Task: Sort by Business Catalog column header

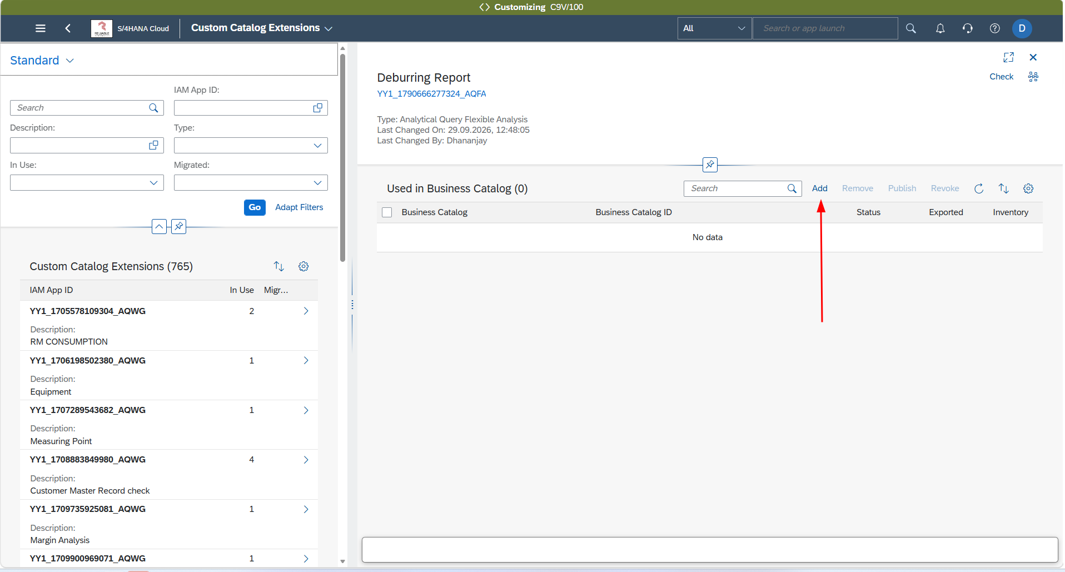Action: pos(434,212)
